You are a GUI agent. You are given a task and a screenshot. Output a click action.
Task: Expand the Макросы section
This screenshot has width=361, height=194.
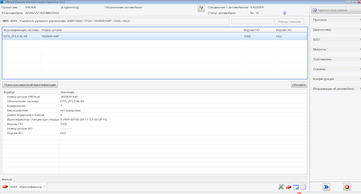(x=335, y=50)
